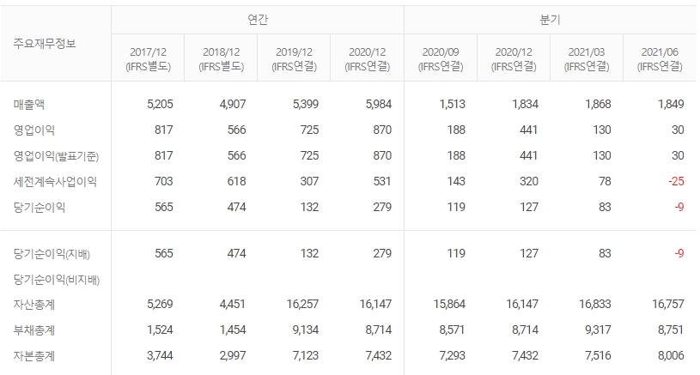Viewport: 700px width, 375px height.
Task: Click the 2018/12 (IFRS별도) column header
Action: click(221, 59)
